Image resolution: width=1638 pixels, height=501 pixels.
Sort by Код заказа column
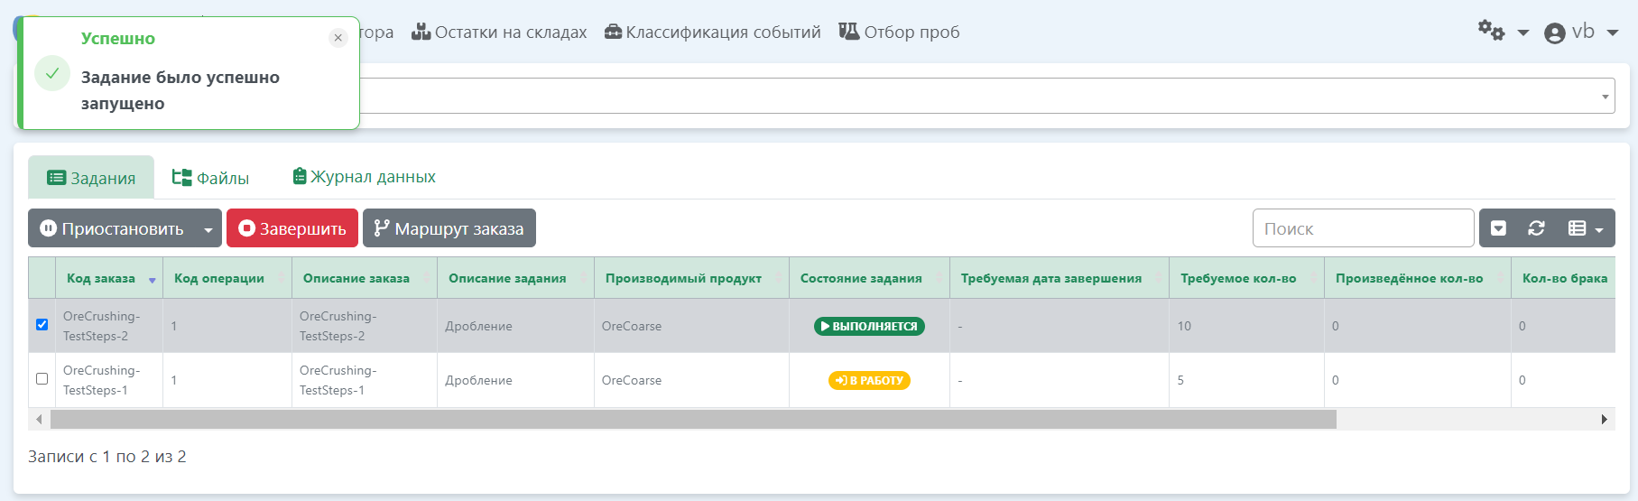point(109,278)
